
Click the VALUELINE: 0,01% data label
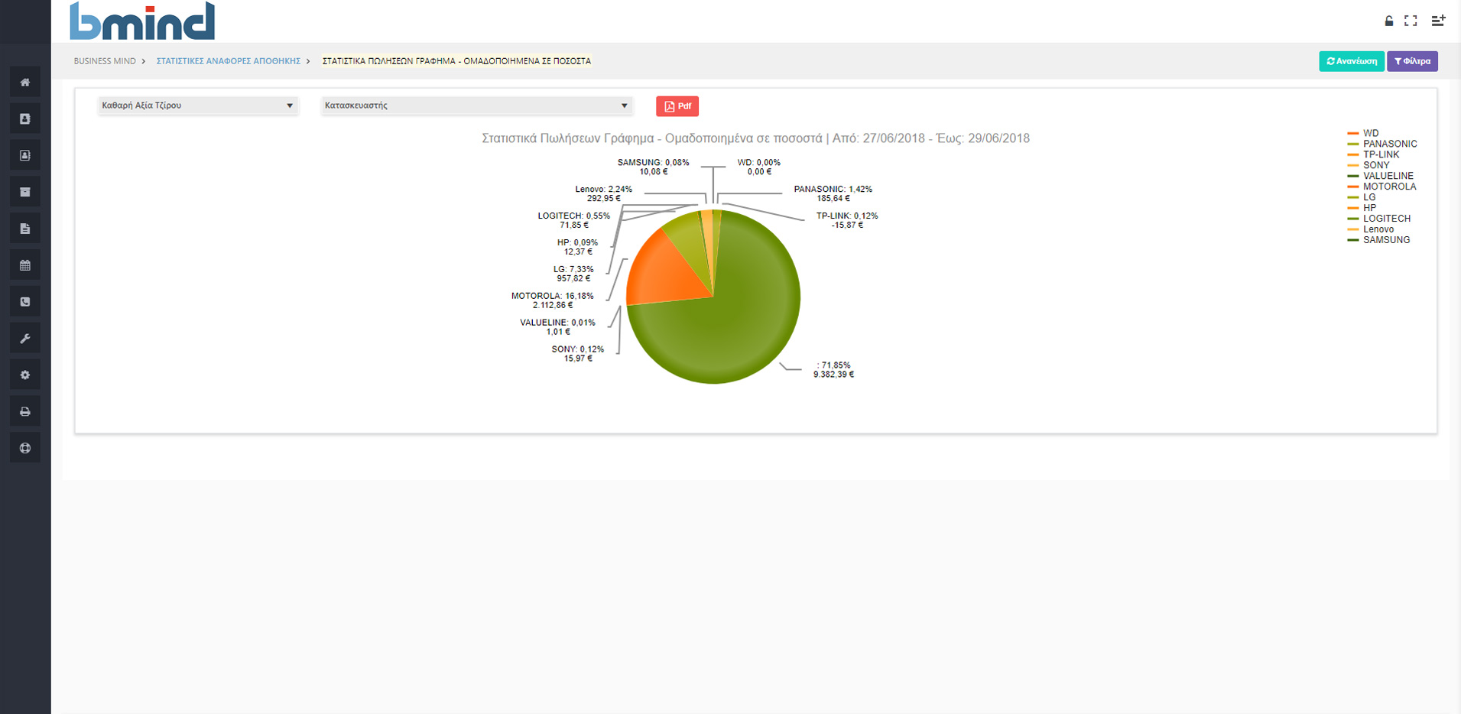point(557,327)
